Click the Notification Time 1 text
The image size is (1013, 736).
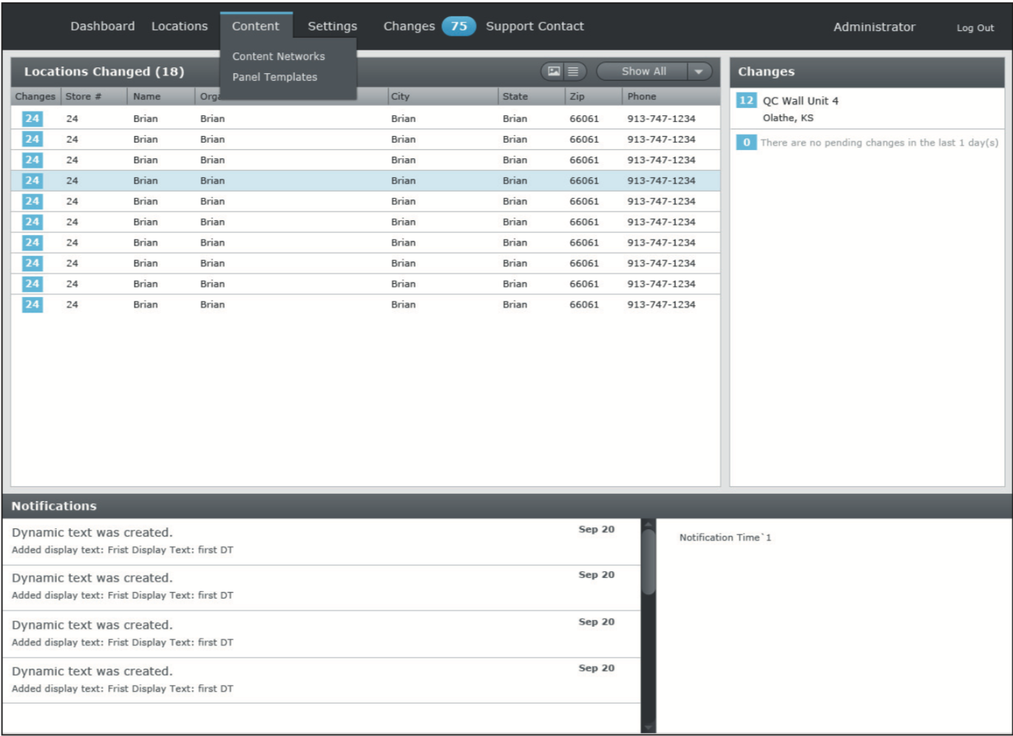(725, 537)
